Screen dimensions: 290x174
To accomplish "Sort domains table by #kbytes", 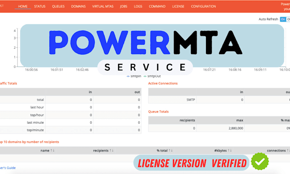I will point(223,151).
